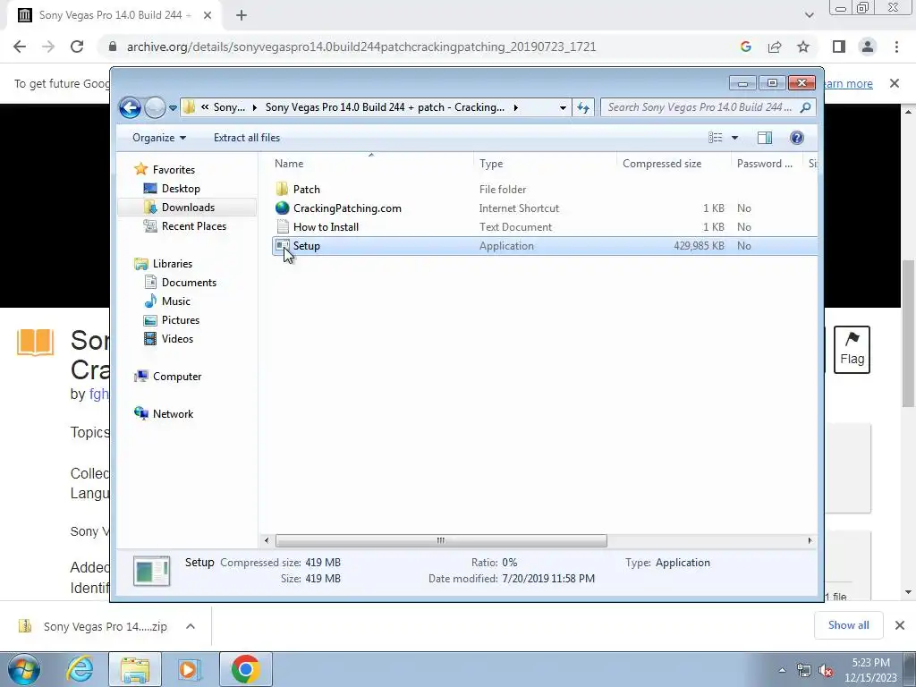The width and height of the screenshot is (916, 687).
Task: Open the Chrome profile icon
Action: click(x=868, y=47)
